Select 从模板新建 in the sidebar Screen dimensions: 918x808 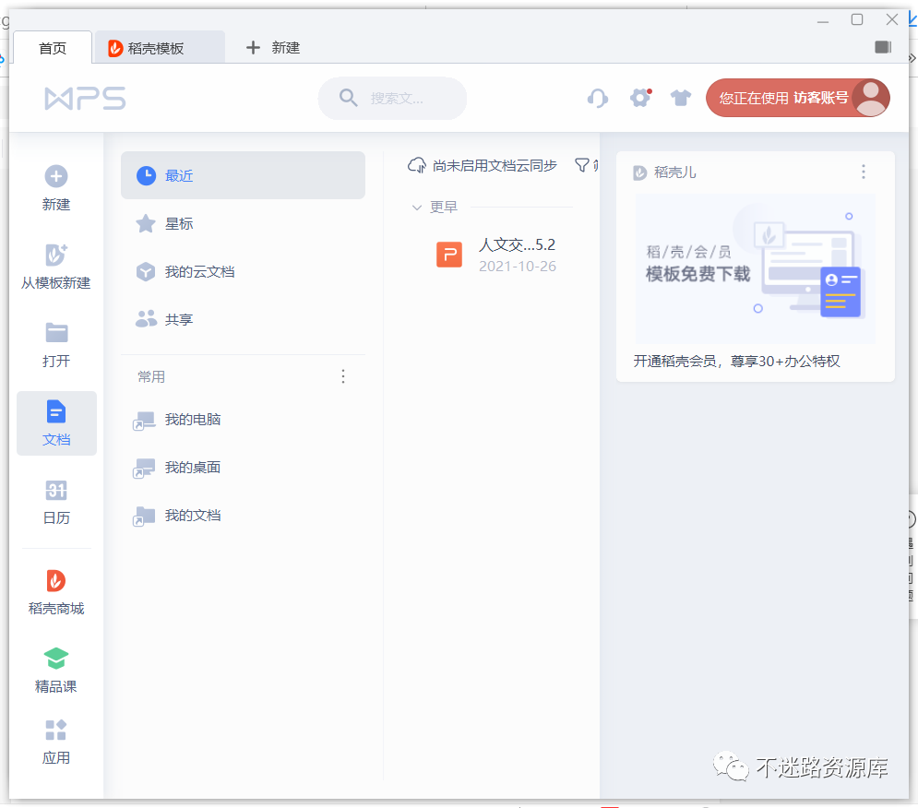pyautogui.click(x=56, y=267)
